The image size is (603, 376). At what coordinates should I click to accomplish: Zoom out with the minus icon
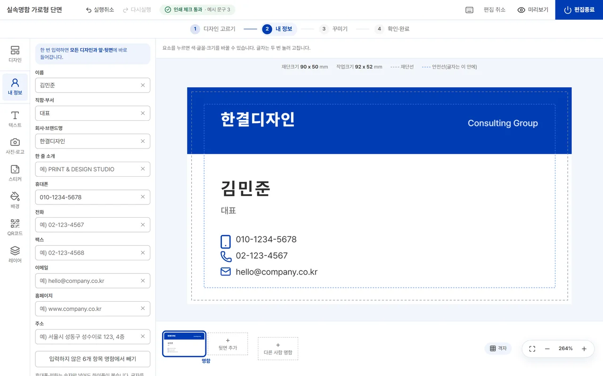547,349
